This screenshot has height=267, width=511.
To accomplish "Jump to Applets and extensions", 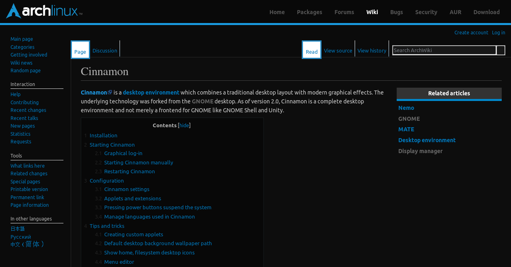I will click(x=132, y=199).
